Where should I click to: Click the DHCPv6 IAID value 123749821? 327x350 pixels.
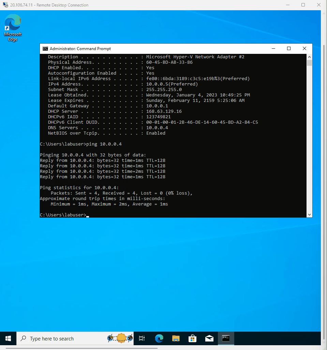click(158, 117)
